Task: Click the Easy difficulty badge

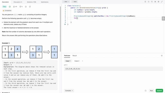Action: pyautogui.click(x=4, y=7)
